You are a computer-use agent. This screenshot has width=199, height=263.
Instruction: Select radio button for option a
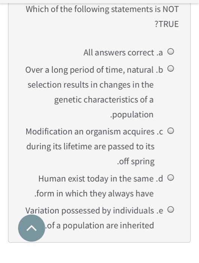(x=171, y=51)
